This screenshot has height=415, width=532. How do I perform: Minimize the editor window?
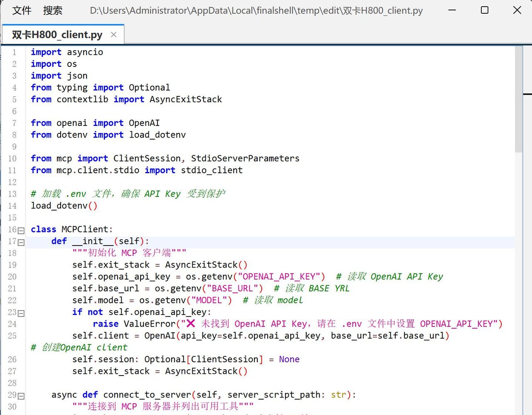coord(452,10)
